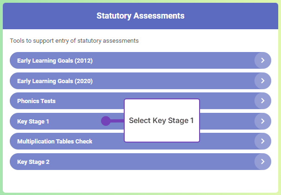Viewport: 281px width, 195px height.
Task: Click the green background outside the panel
Action: (140, 193)
